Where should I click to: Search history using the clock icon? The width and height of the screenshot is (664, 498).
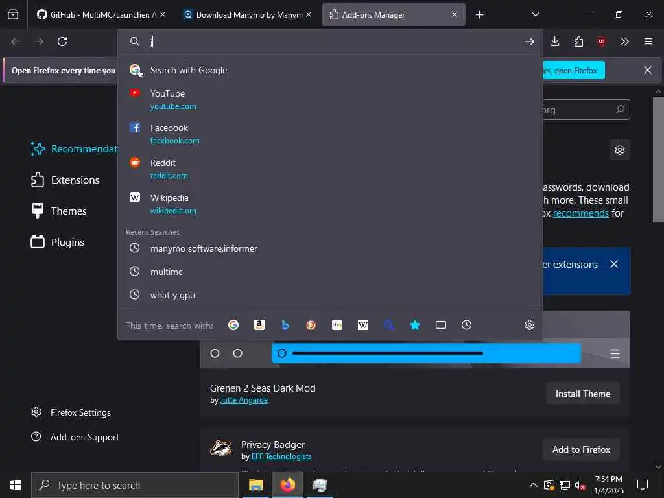(x=467, y=325)
